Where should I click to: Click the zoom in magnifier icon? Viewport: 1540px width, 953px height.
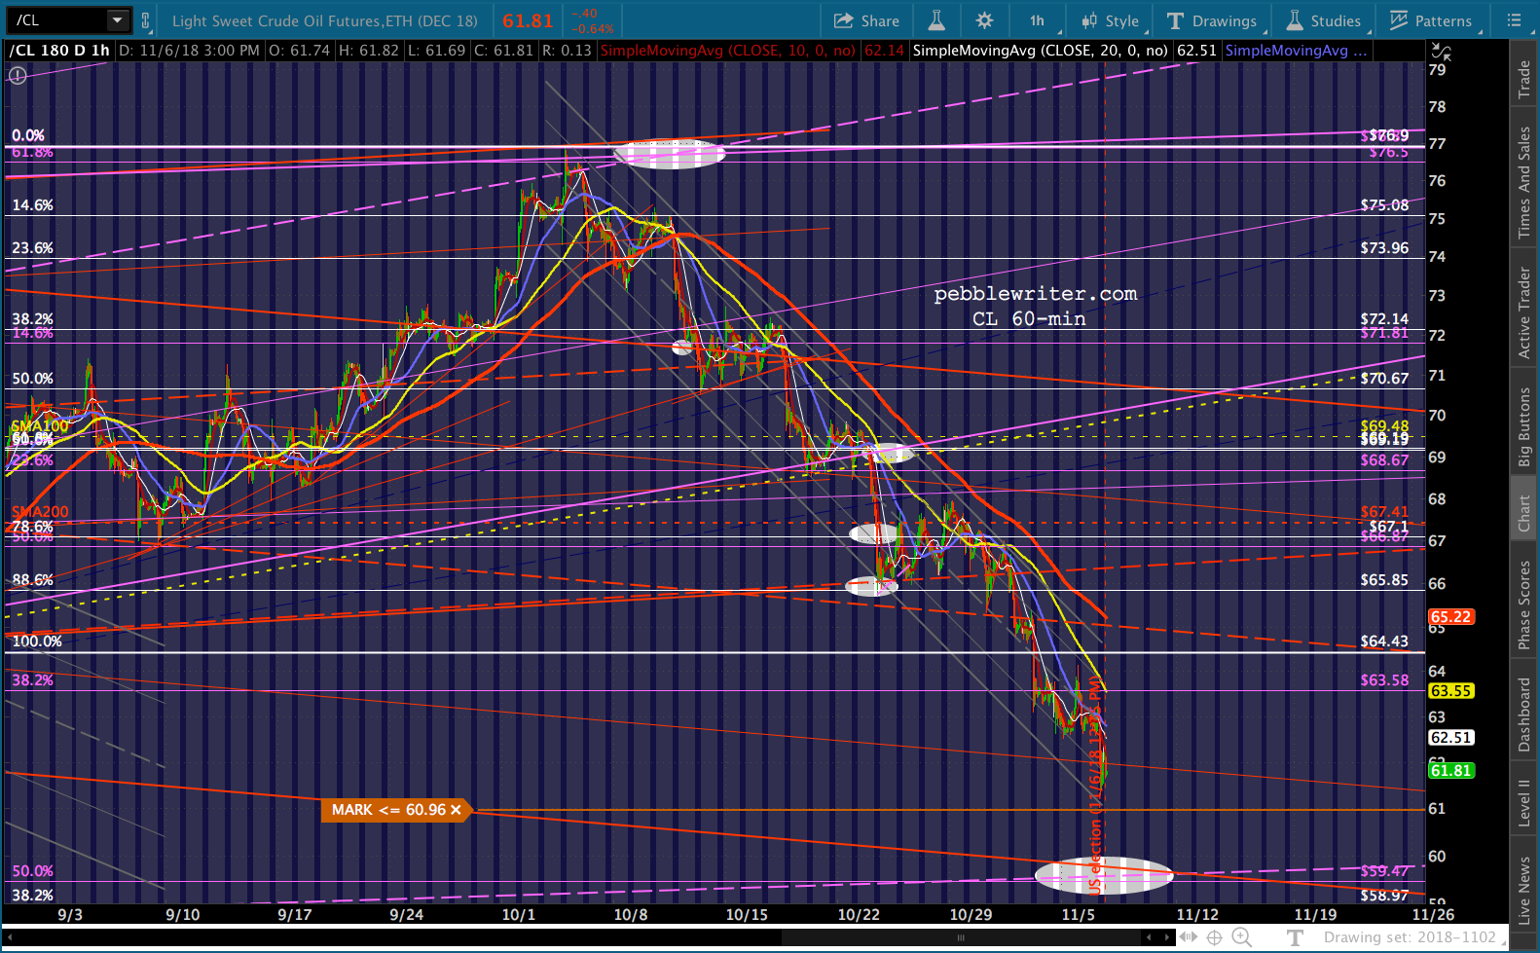pyautogui.click(x=1242, y=937)
